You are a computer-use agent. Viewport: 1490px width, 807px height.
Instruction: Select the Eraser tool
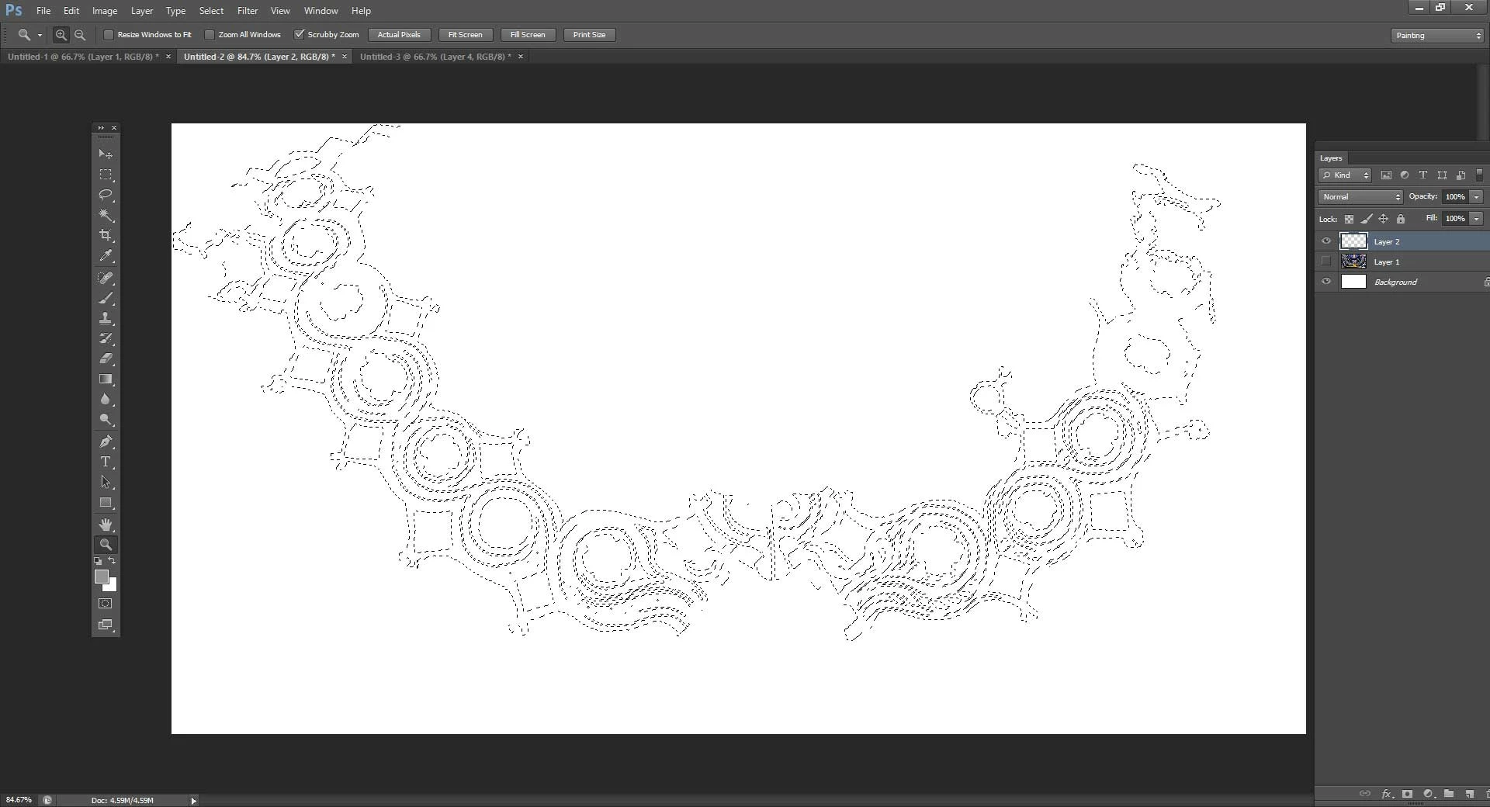click(106, 358)
